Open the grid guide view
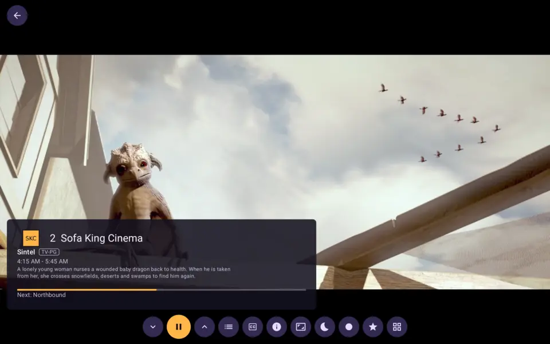Viewport: 550px width, 344px height. coord(397,327)
